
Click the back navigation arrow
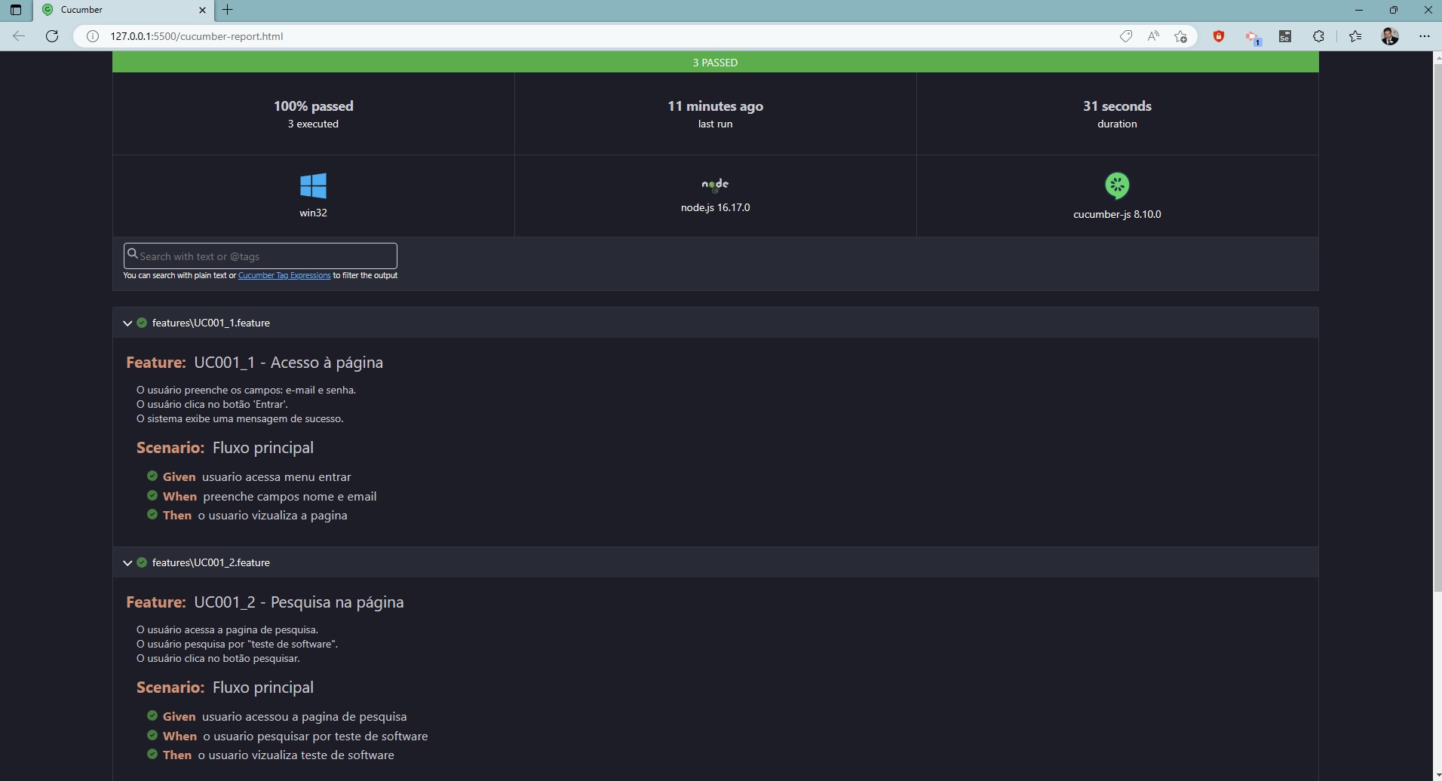(x=19, y=36)
